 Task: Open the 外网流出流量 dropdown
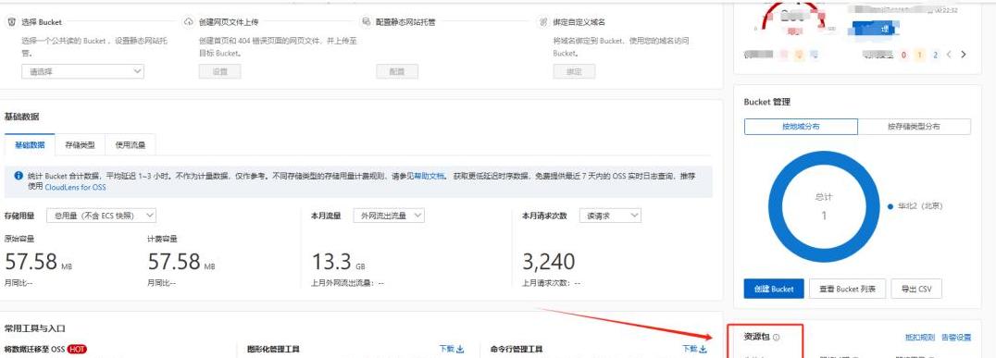pos(389,216)
